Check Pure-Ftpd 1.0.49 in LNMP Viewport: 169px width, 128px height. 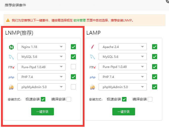[x=73, y=67]
